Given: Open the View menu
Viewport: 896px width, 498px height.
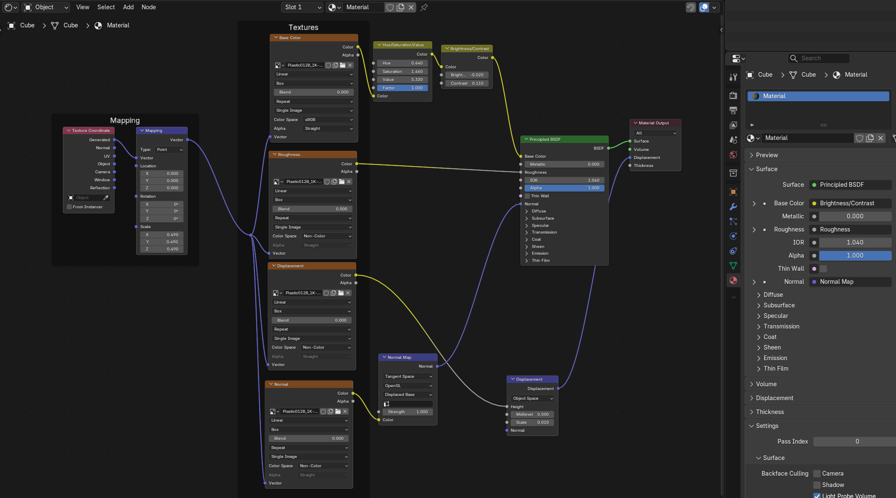Looking at the screenshot, I should (x=83, y=7).
